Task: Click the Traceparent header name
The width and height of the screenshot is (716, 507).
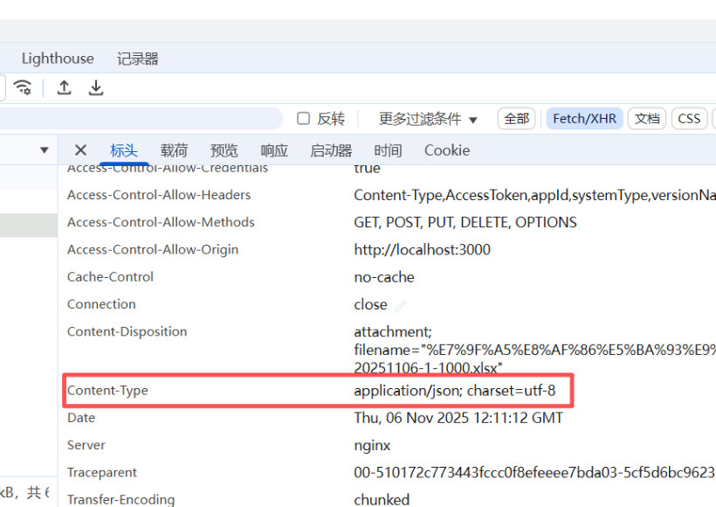Action: click(102, 472)
